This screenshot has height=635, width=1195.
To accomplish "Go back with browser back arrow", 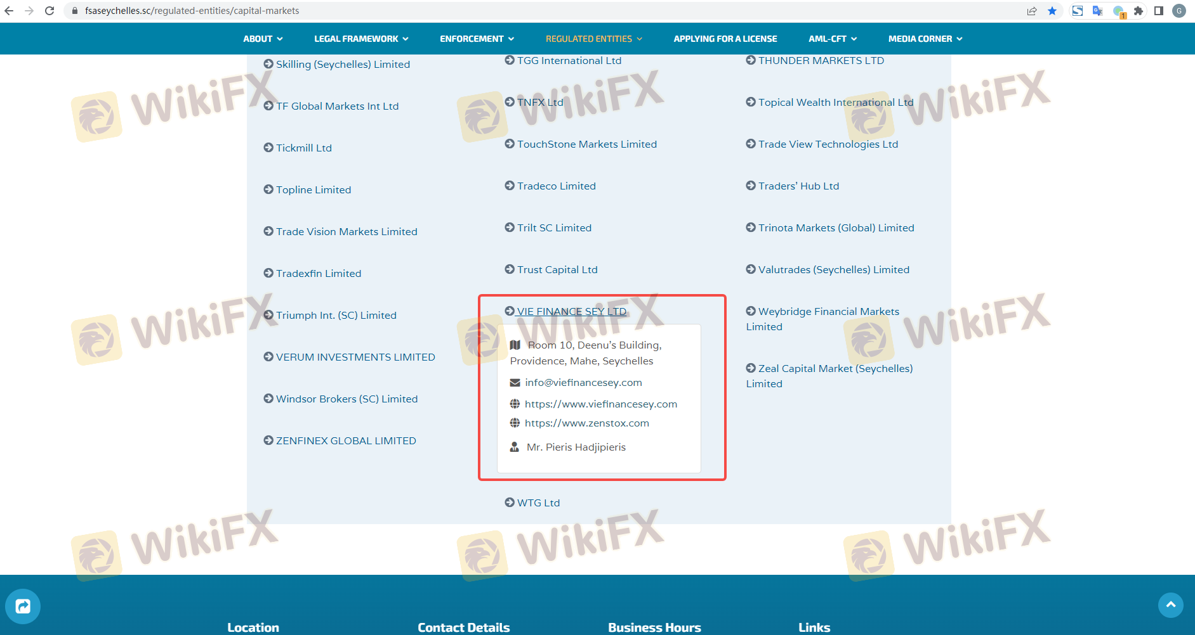I will pos(9,11).
